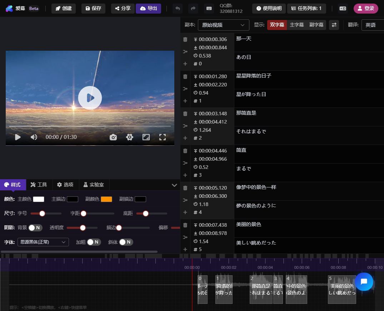Click merge icon on subtitle row #0
The height and width of the screenshot is (311, 384).
[x=185, y=52]
